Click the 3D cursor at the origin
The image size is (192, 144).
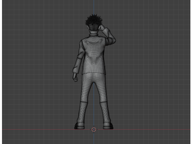coord(94,129)
